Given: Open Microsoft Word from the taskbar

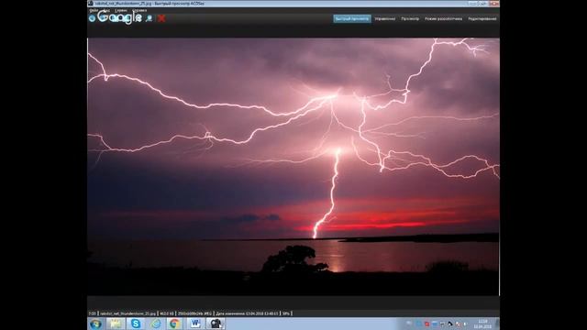Looking at the screenshot, I should point(195,324).
